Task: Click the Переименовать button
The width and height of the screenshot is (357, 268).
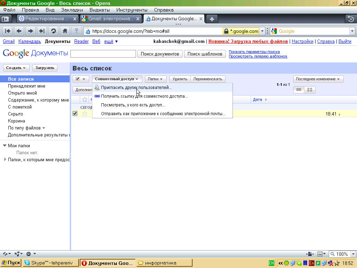Action: click(x=208, y=79)
